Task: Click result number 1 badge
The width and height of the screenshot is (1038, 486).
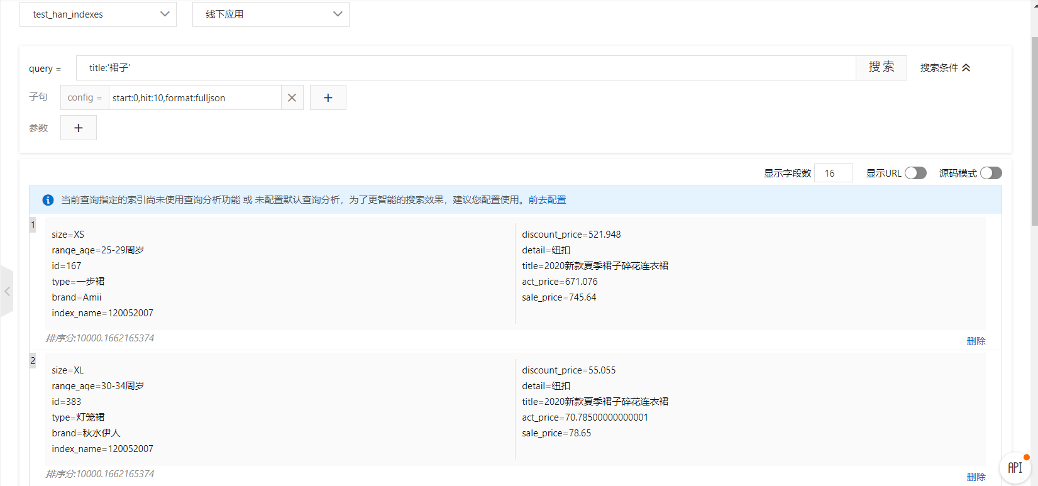Action: (33, 225)
